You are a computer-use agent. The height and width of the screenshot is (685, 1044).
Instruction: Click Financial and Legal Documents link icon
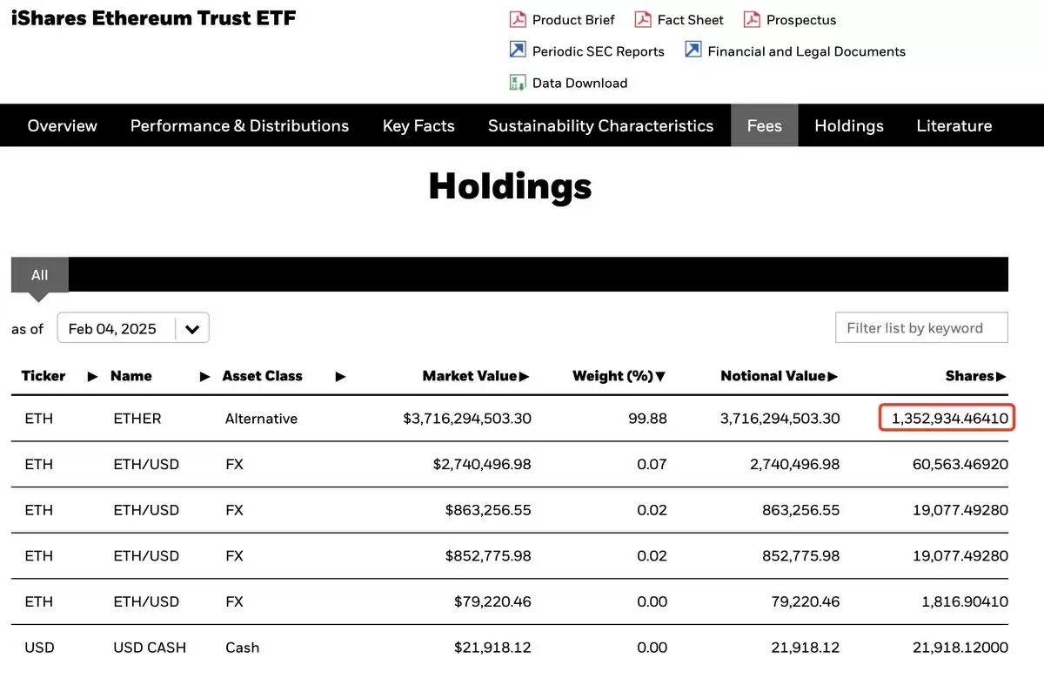pyautogui.click(x=693, y=50)
